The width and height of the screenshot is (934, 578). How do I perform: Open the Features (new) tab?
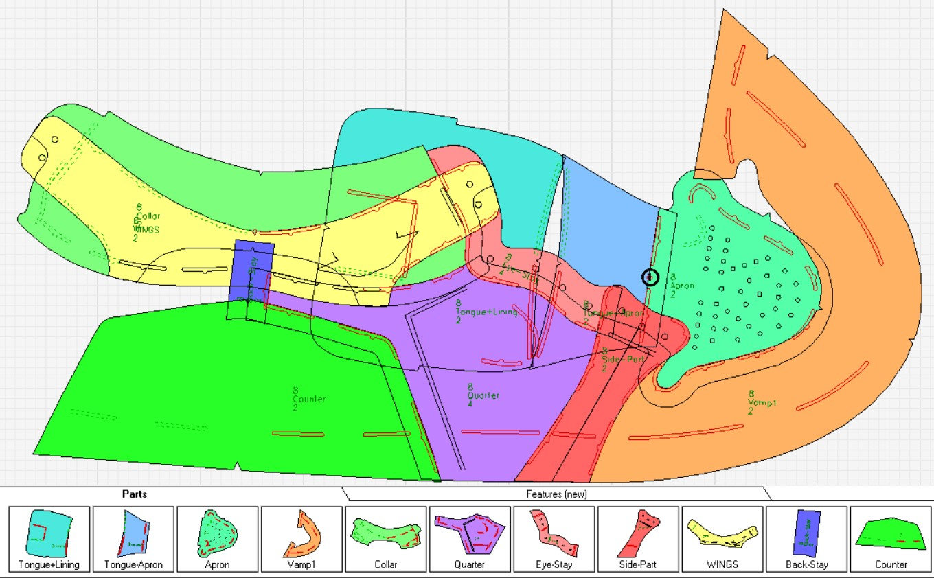[x=556, y=494]
